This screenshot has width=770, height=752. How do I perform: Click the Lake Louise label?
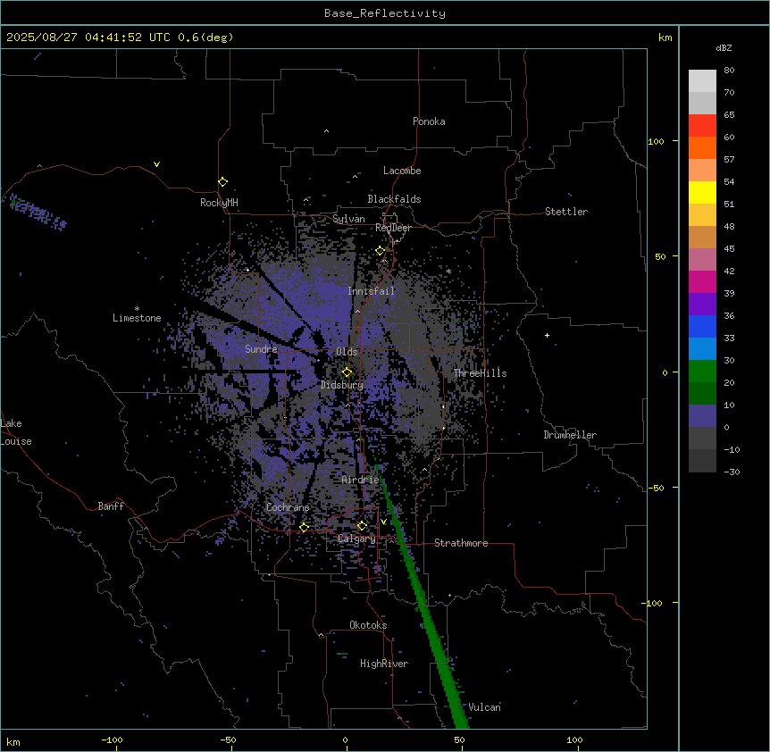(x=16, y=432)
